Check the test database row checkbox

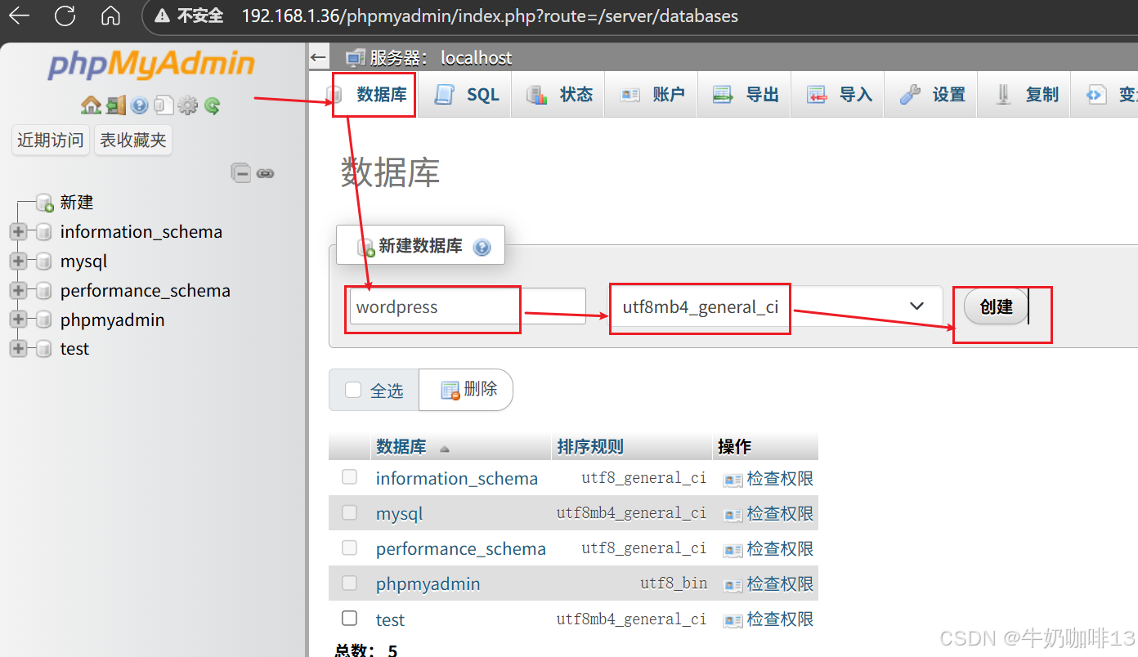click(350, 618)
